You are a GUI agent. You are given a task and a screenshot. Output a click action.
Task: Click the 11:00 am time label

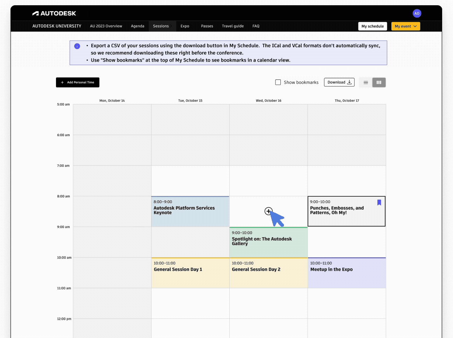tap(64, 288)
